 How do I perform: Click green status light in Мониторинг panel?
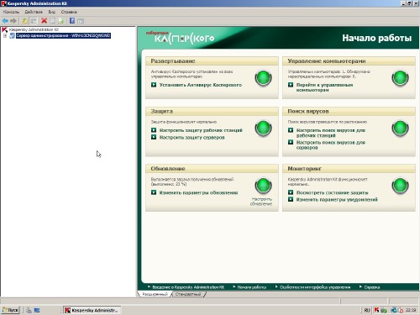click(x=400, y=186)
